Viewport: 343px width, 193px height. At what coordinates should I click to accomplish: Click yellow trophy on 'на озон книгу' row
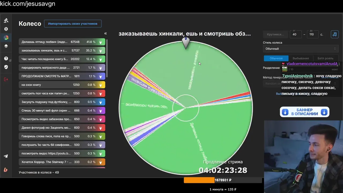(100, 85)
